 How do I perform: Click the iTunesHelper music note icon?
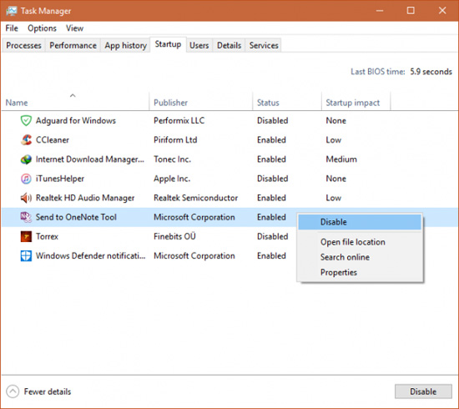26,179
